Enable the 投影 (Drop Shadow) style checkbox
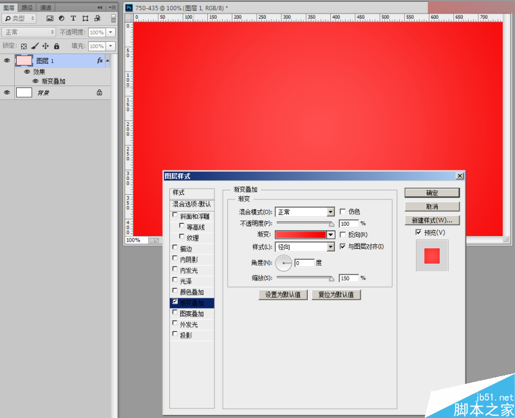The image size is (515, 418). pyautogui.click(x=174, y=333)
